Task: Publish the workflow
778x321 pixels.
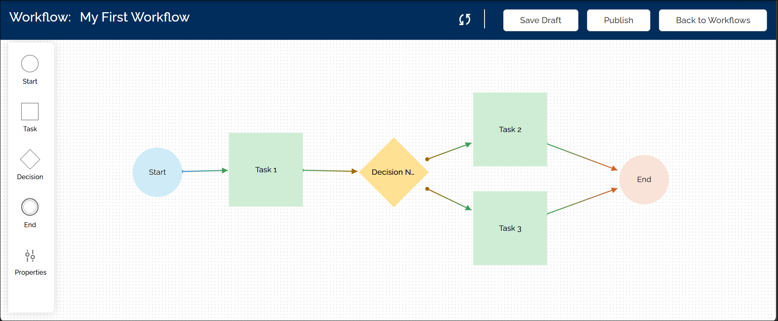Action: pos(618,20)
